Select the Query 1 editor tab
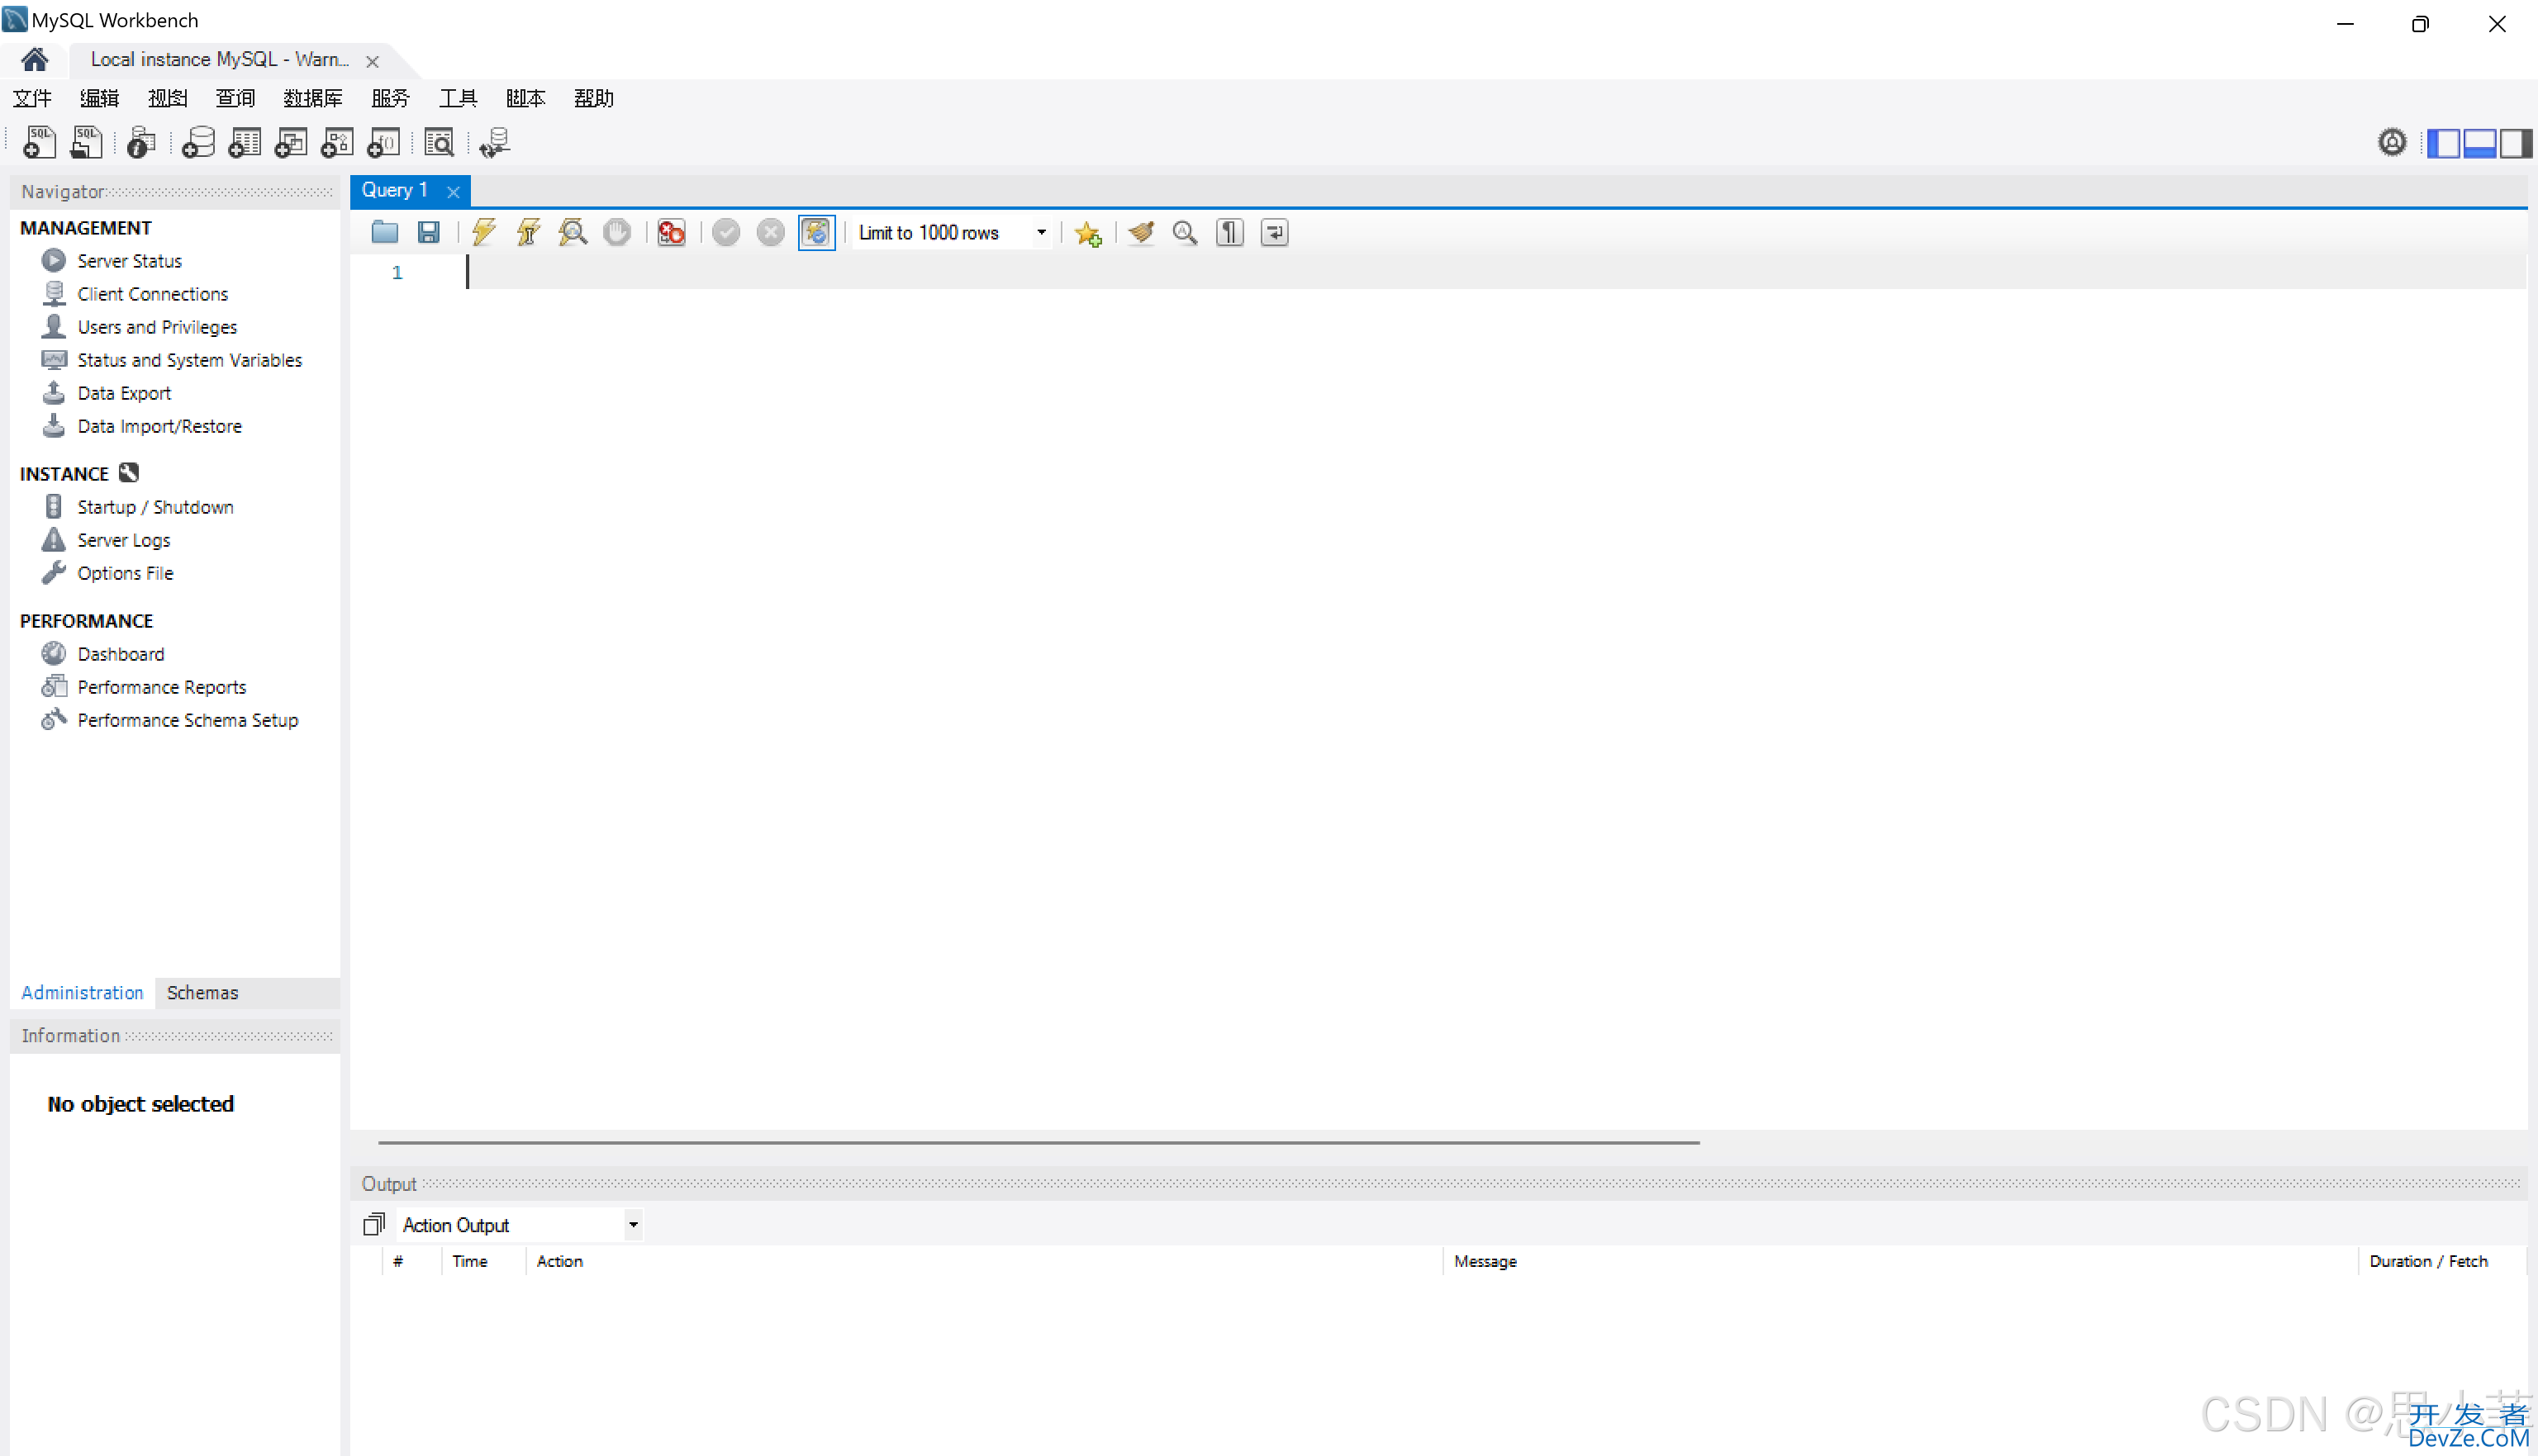Image resolution: width=2538 pixels, height=1456 pixels. click(x=394, y=190)
